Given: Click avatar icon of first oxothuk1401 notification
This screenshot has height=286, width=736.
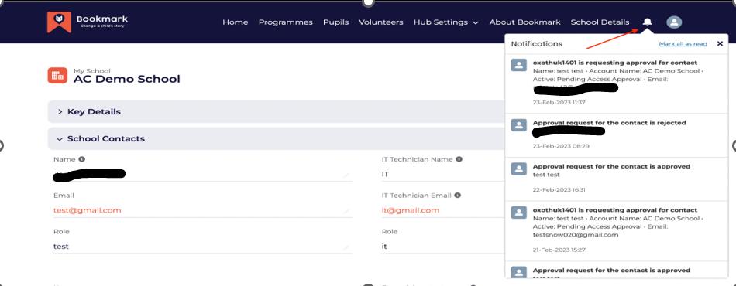Looking at the screenshot, I should pos(518,65).
